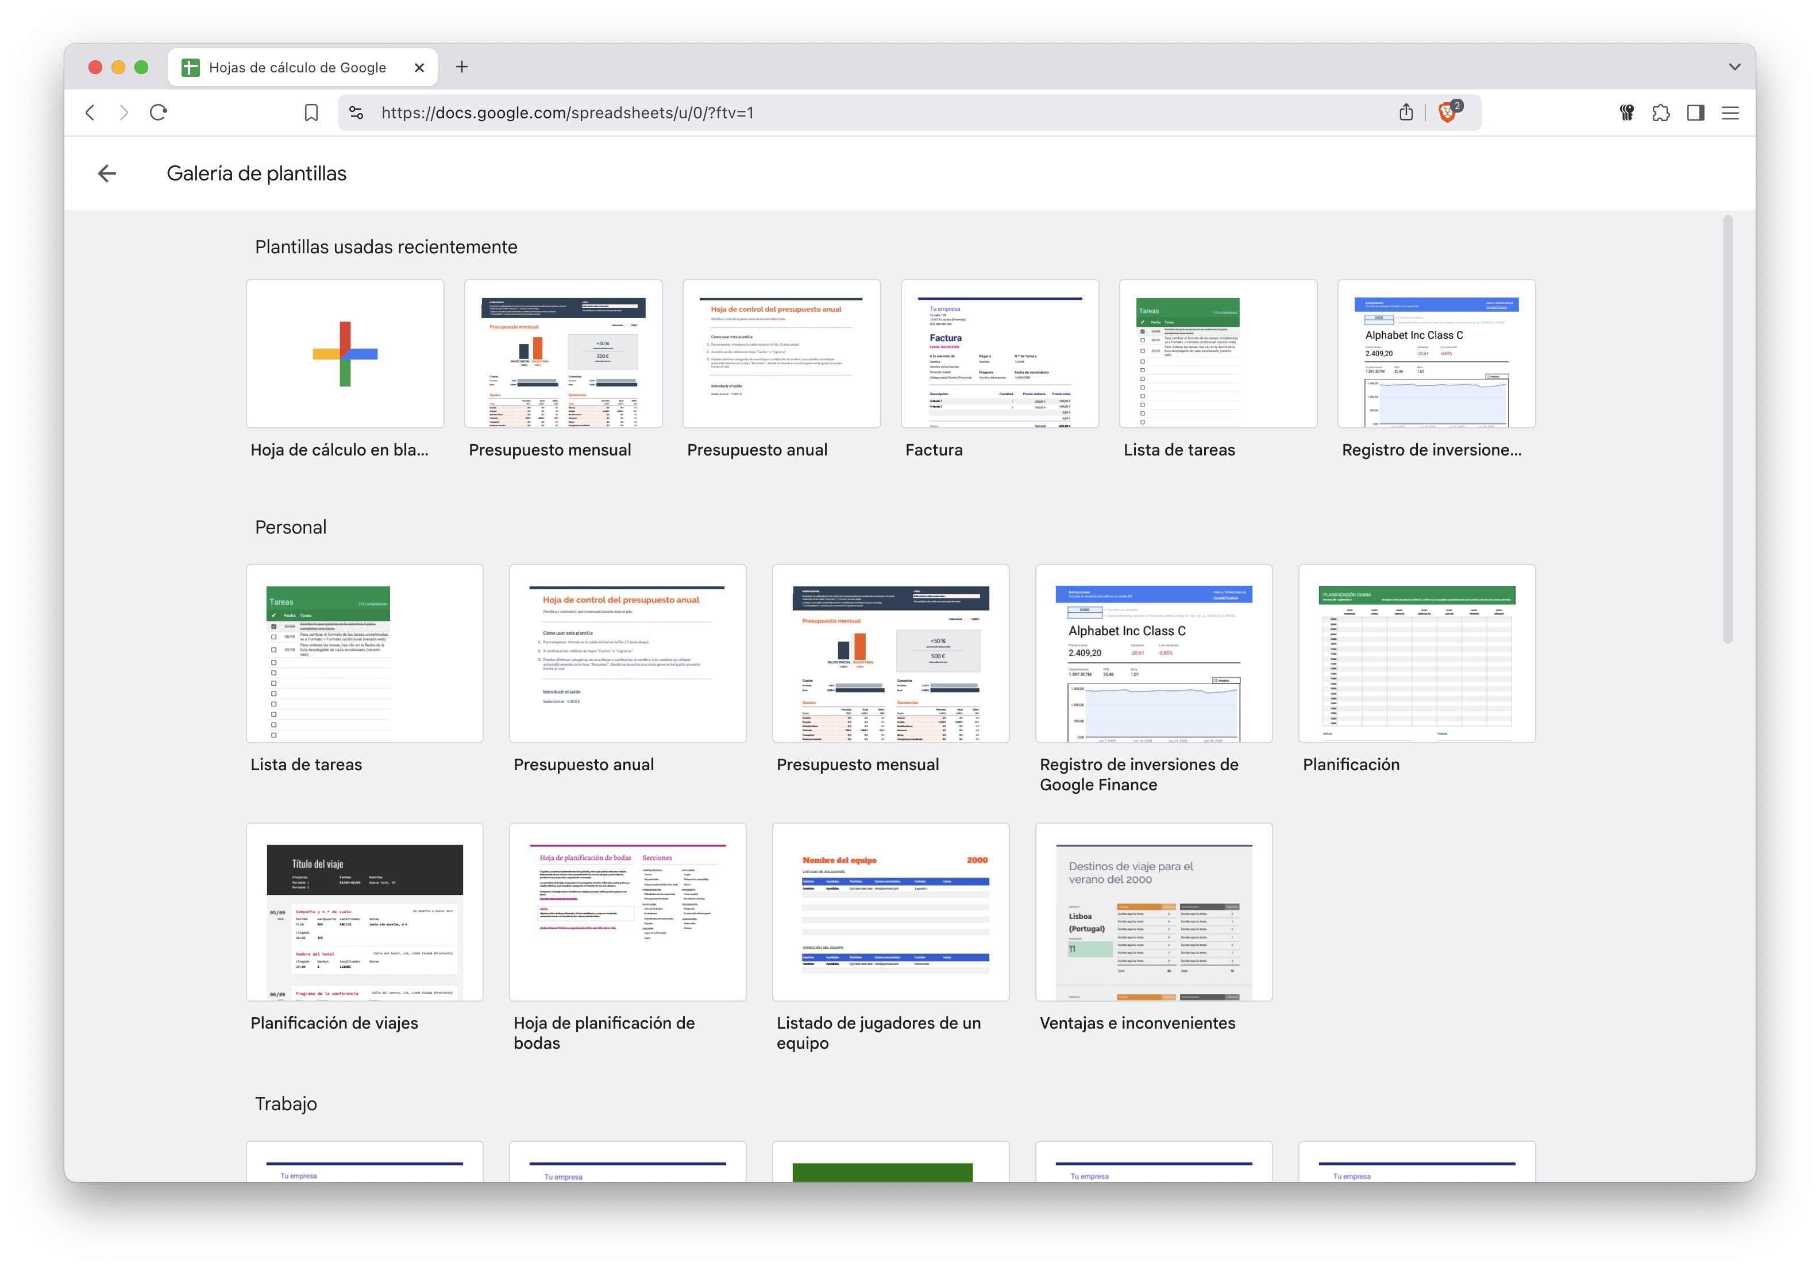Open recently used Registro de inversiones template

click(1436, 353)
